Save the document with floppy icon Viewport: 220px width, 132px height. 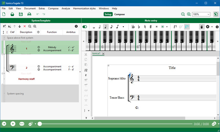click(21, 14)
